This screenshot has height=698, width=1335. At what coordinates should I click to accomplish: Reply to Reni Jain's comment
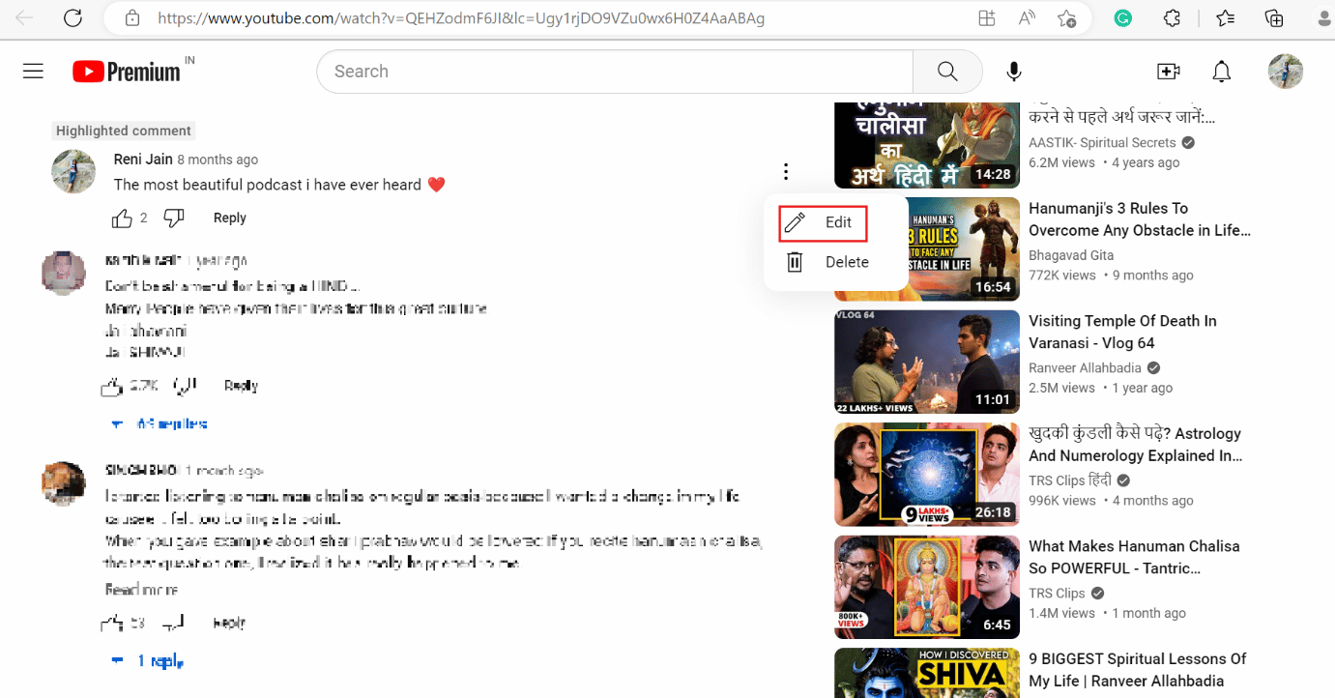click(229, 218)
